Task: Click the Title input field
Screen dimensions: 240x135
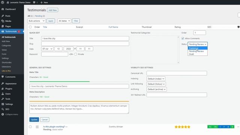Action: pyautogui.click(x=85, y=38)
